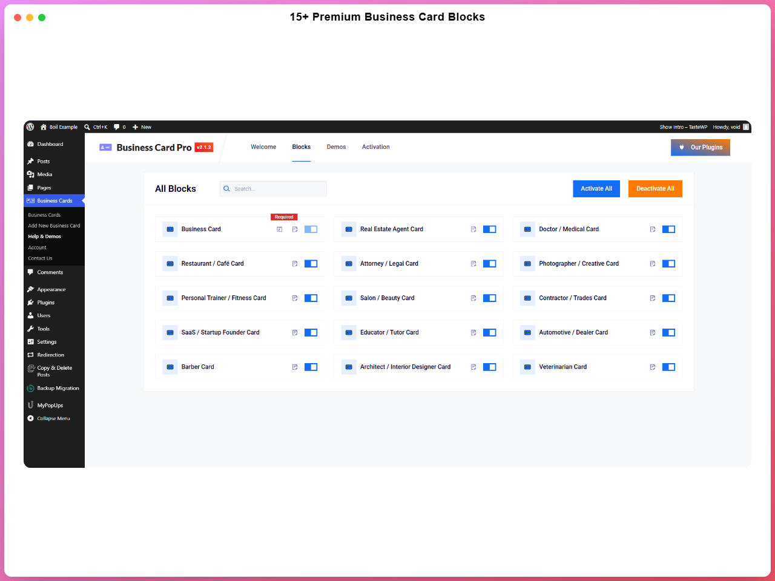775x581 pixels.
Task: Open the Activation tab
Action: coord(376,147)
